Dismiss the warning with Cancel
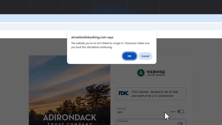222x125 pixels. pos(145,56)
